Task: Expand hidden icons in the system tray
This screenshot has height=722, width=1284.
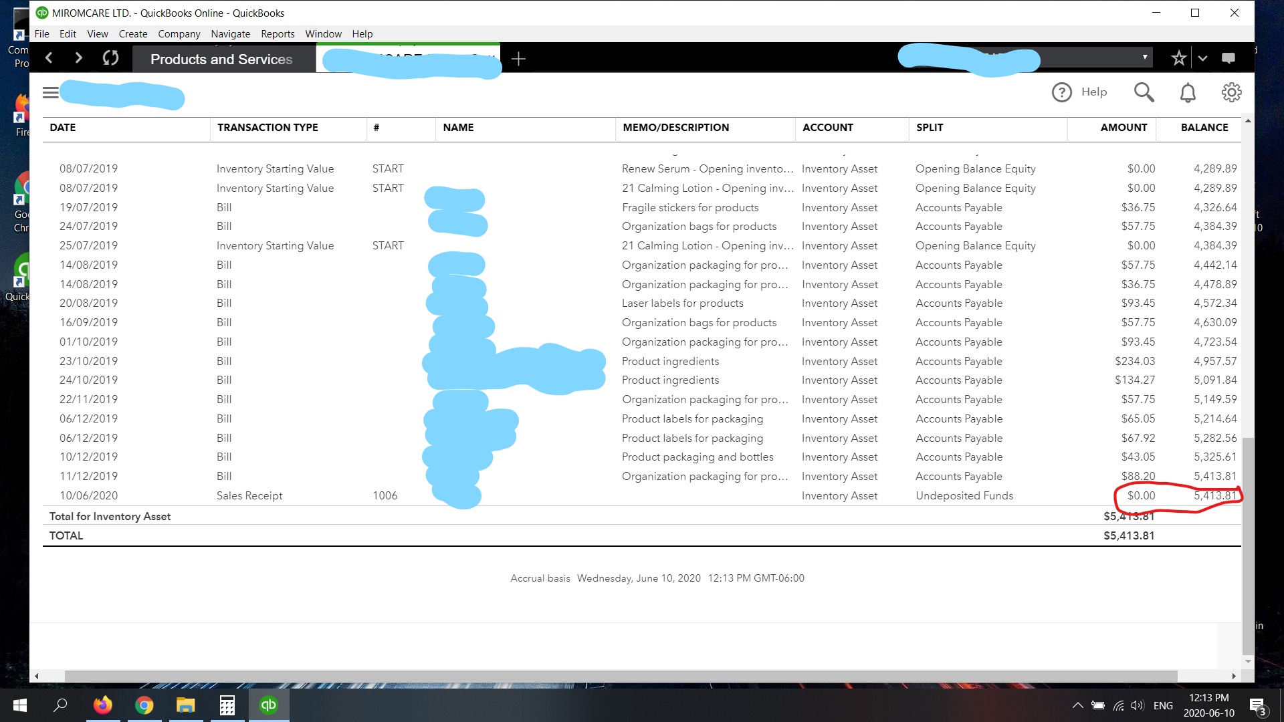Action: [1077, 705]
